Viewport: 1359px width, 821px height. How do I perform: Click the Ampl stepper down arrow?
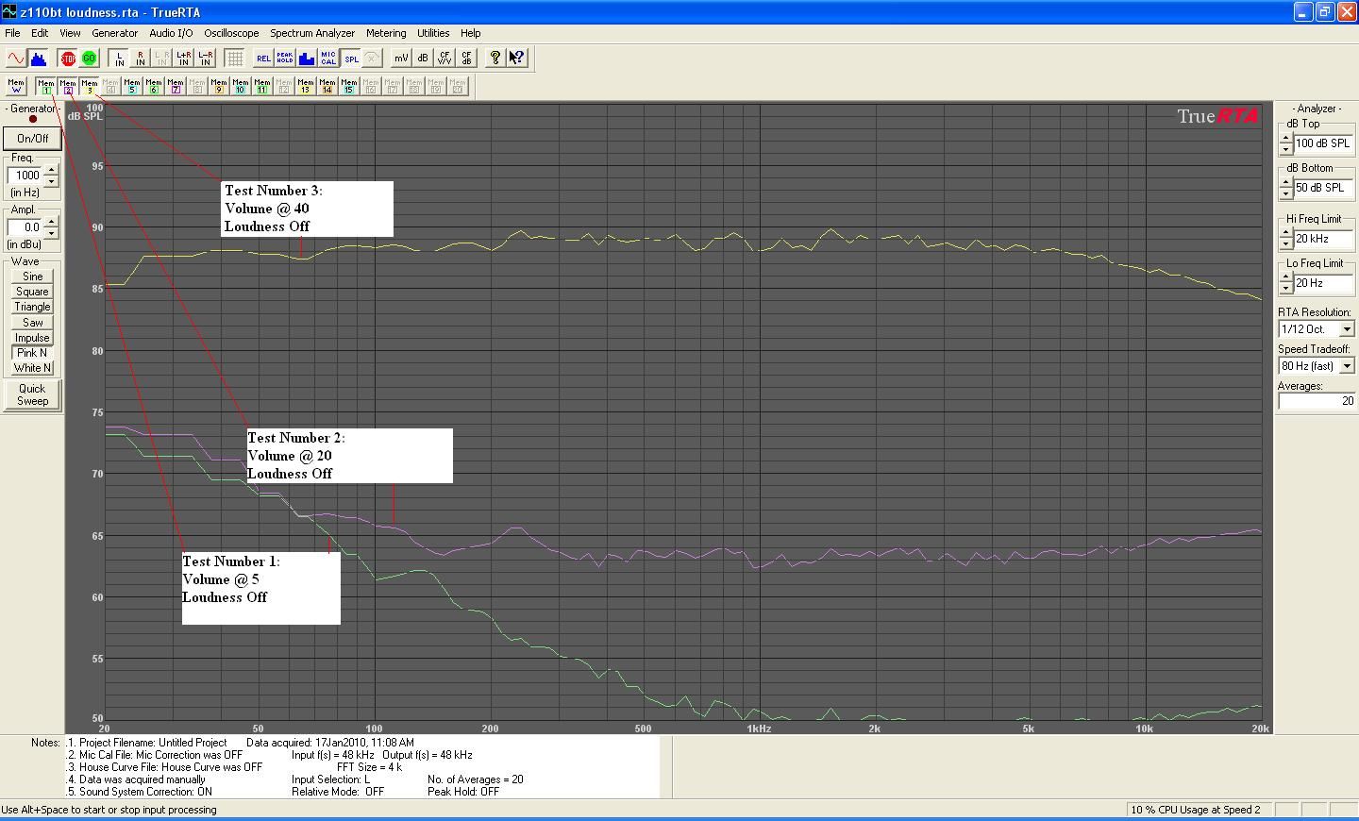51,232
